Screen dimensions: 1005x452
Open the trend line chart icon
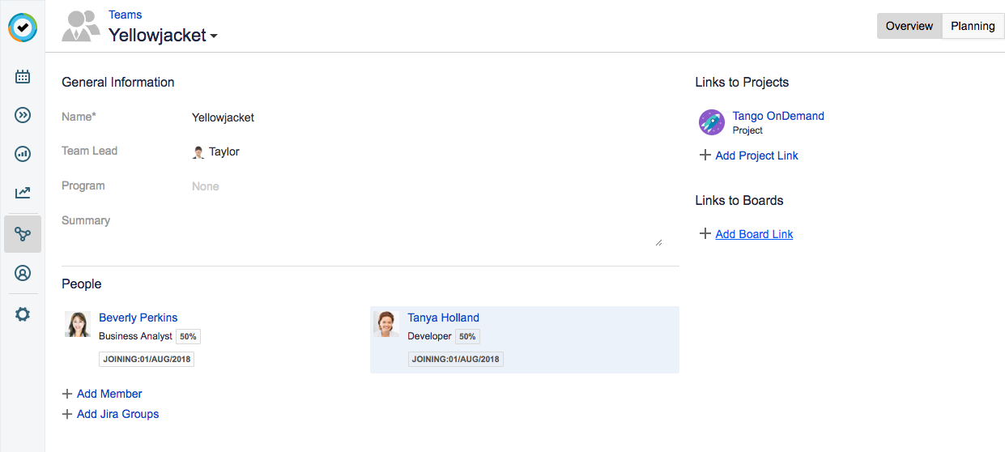[23, 193]
